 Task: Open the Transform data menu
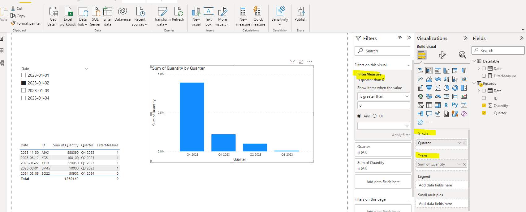pyautogui.click(x=162, y=16)
